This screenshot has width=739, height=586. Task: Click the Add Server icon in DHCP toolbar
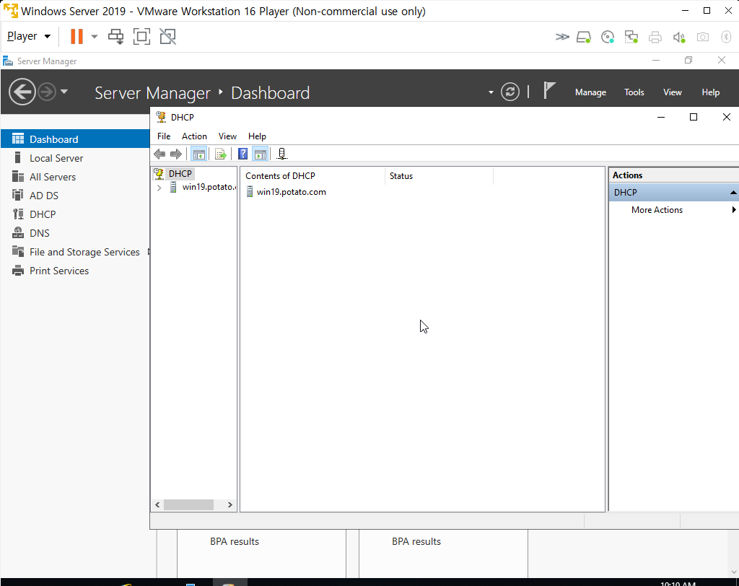282,154
